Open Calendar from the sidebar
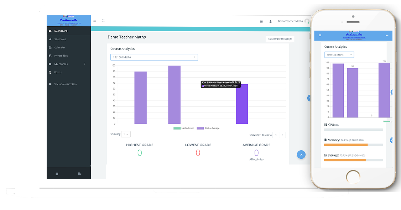Image resolution: width=401 pixels, height=210 pixels. (59, 47)
